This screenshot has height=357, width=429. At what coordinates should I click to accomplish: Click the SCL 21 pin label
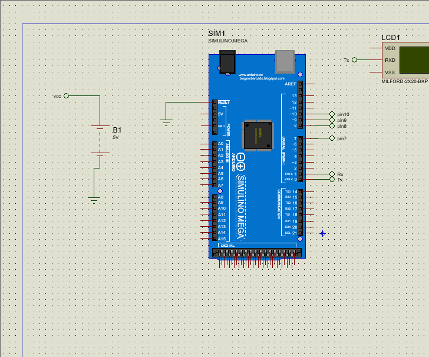(291, 233)
